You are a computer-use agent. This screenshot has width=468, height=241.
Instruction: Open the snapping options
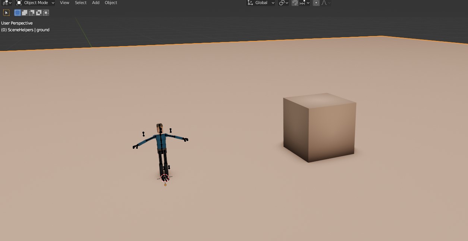[x=304, y=3]
